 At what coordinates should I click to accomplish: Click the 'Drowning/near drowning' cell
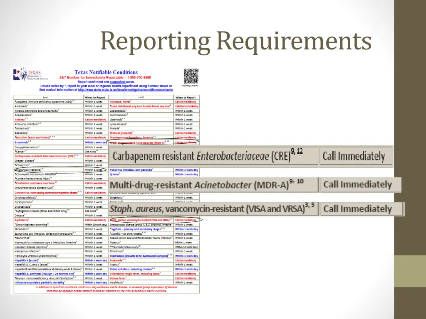48,225
